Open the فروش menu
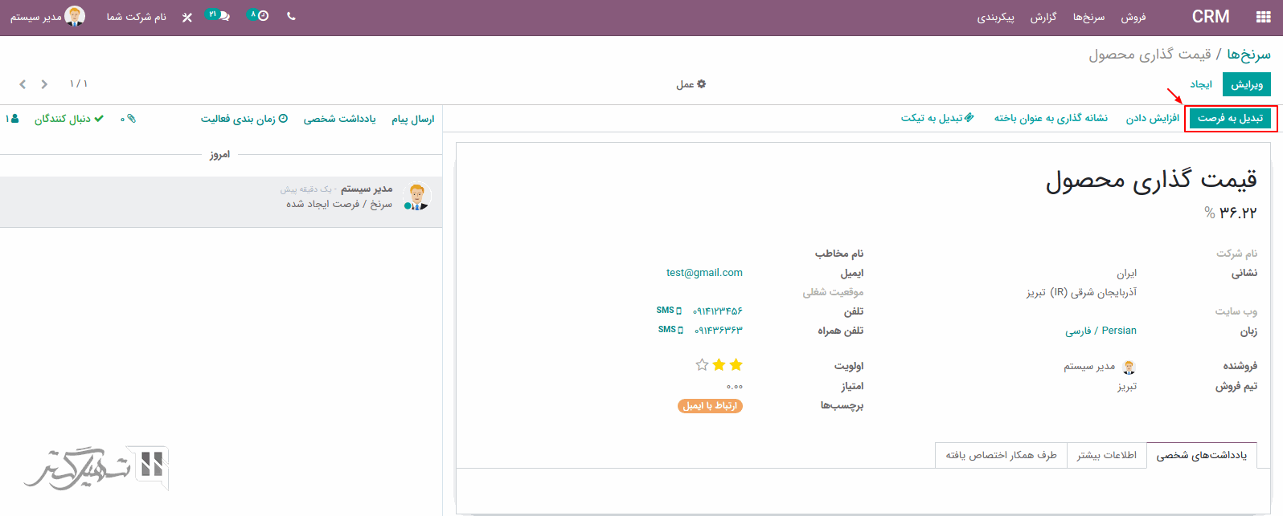 pos(1133,17)
